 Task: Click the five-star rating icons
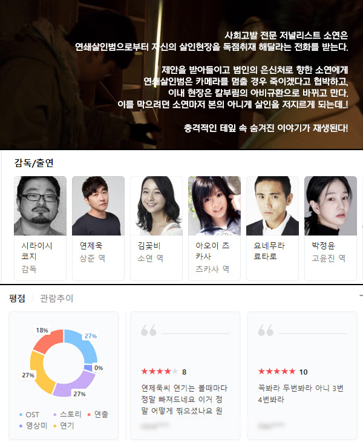pos(276,372)
